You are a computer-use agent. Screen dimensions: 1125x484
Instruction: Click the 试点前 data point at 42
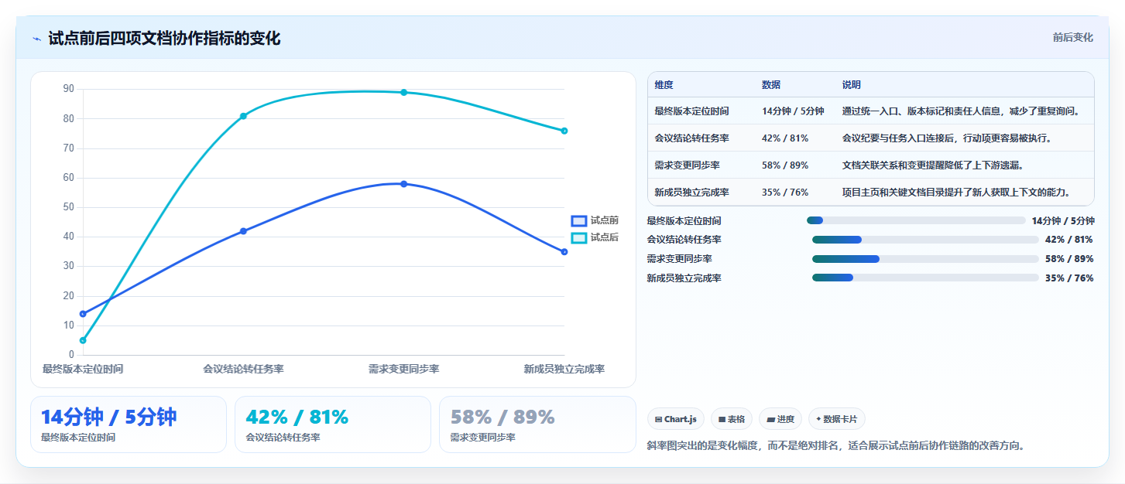243,231
